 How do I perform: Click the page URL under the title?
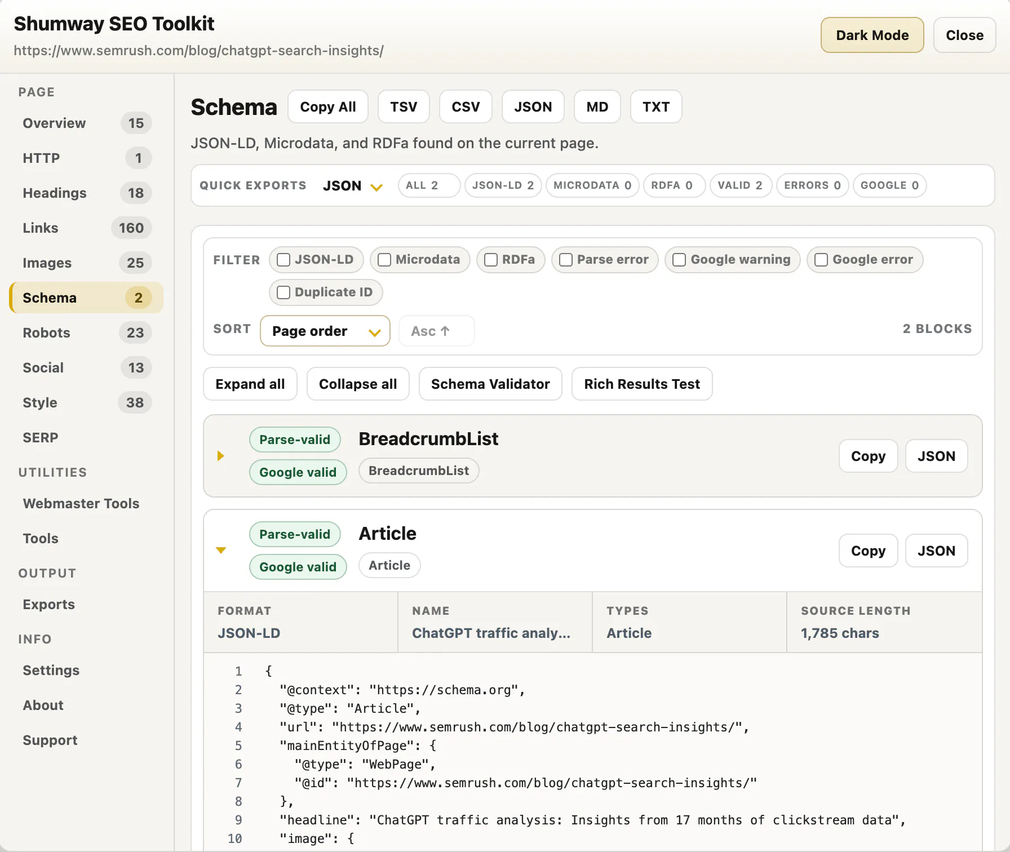point(198,50)
